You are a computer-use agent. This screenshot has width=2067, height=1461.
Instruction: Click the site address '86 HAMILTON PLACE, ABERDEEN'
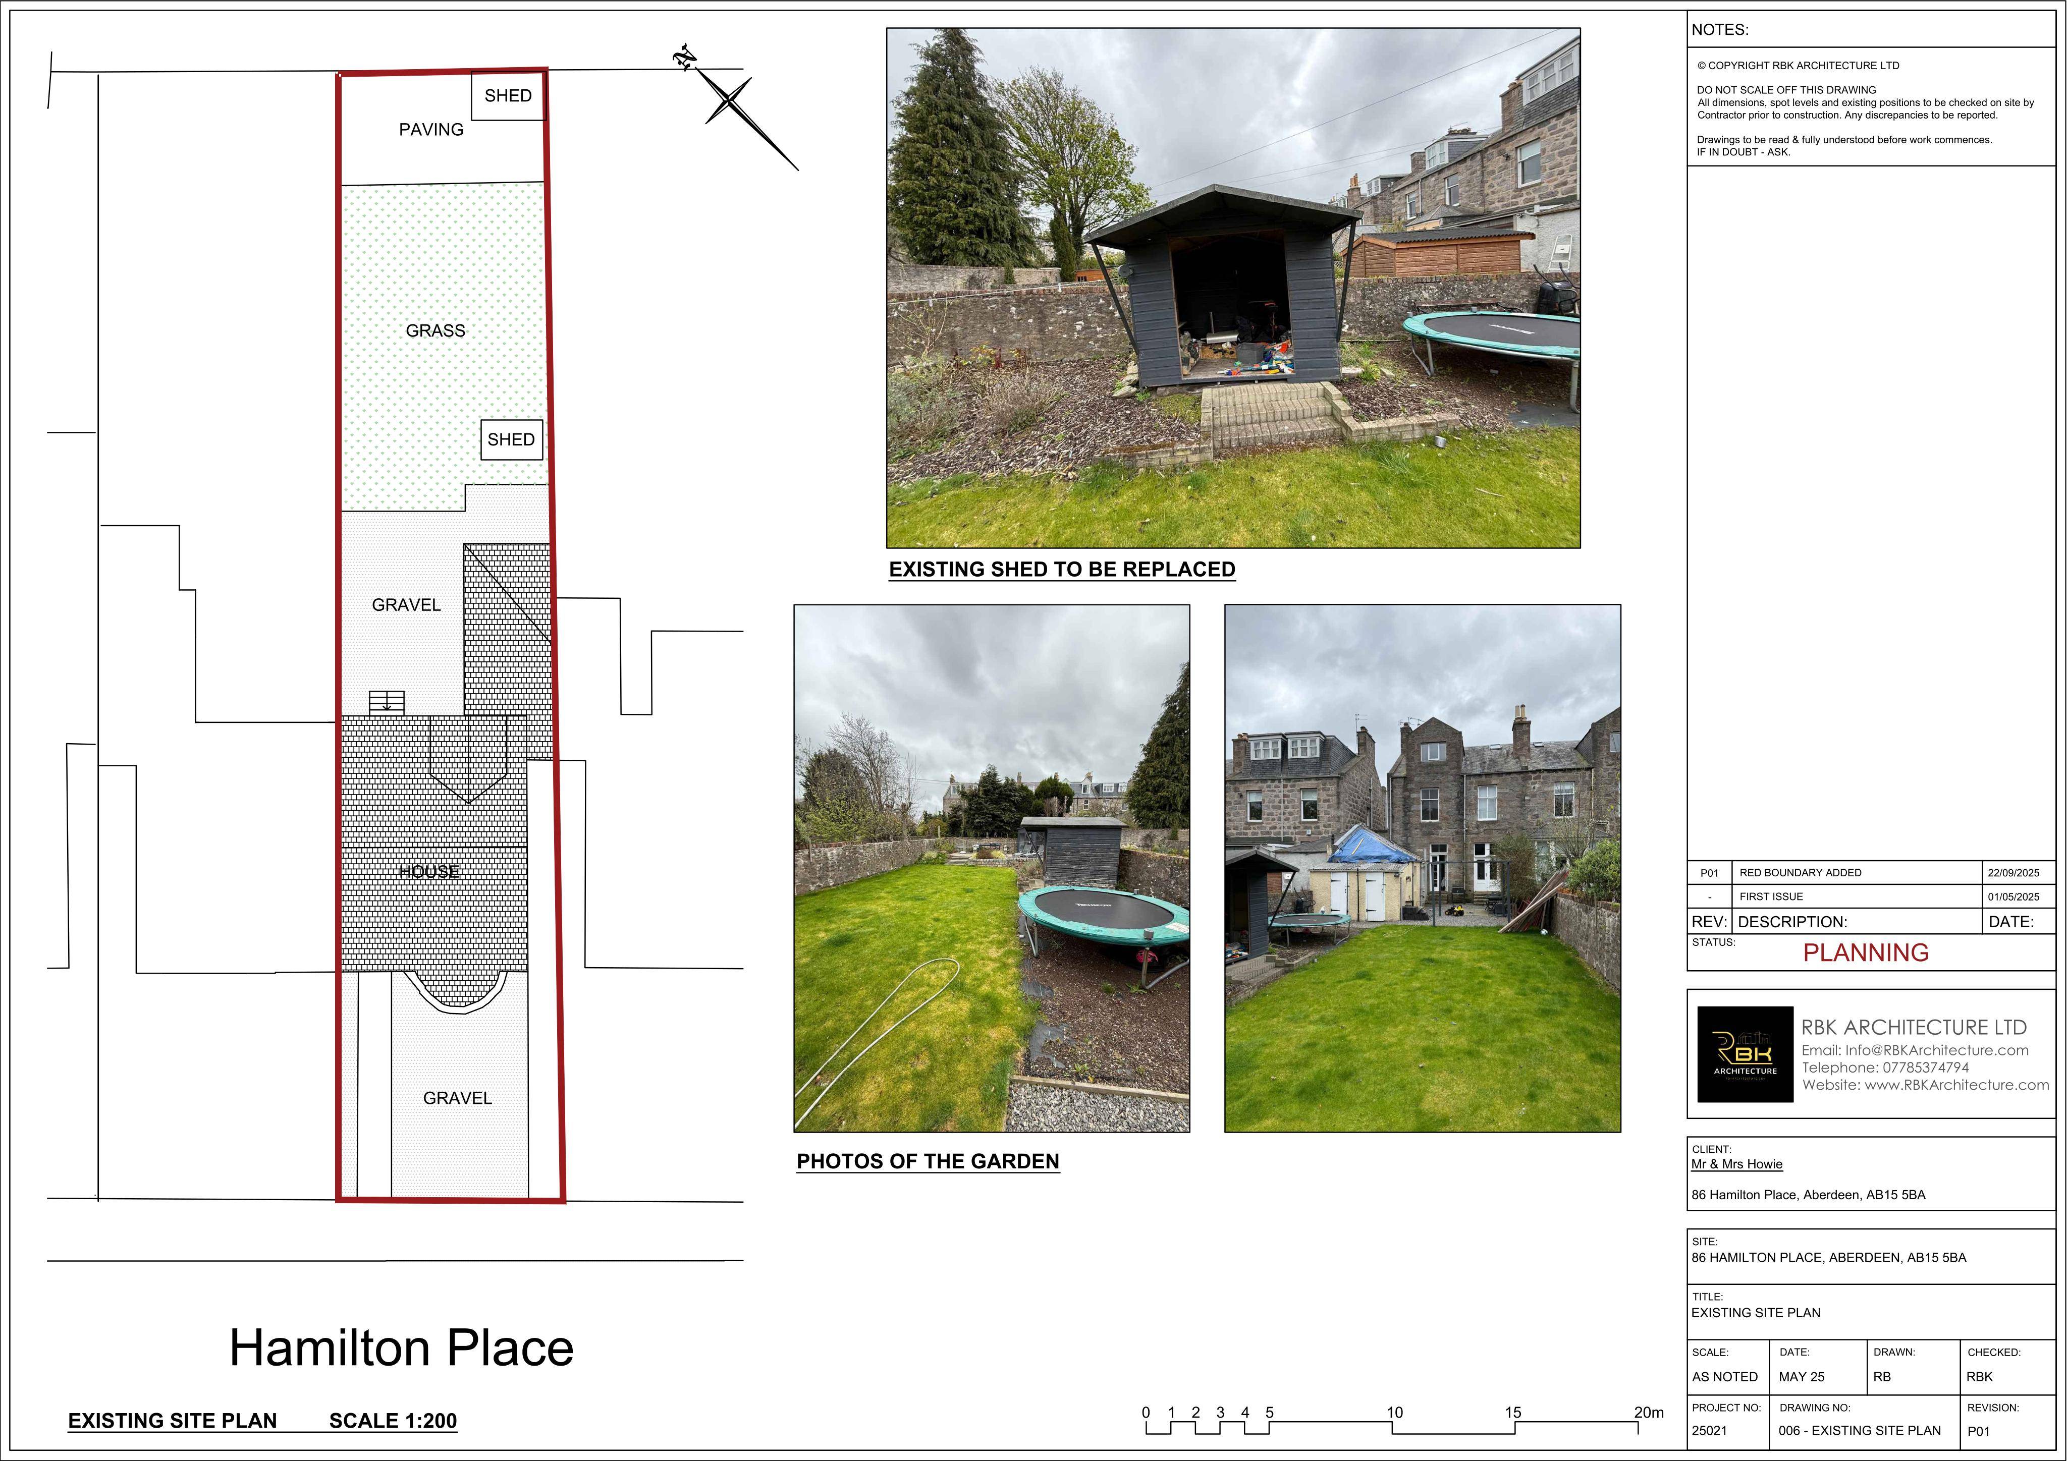(1828, 1258)
